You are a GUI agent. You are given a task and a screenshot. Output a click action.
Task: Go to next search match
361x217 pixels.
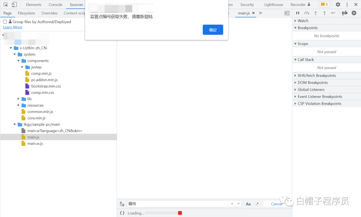point(239,204)
